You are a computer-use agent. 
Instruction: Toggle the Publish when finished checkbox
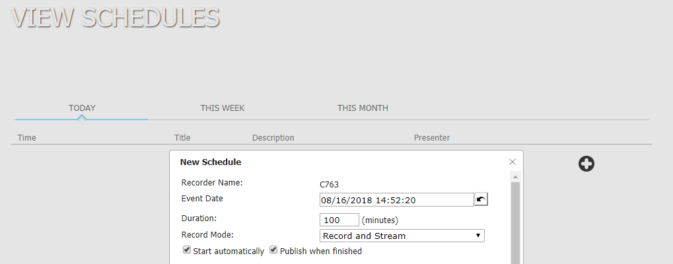[x=273, y=250]
